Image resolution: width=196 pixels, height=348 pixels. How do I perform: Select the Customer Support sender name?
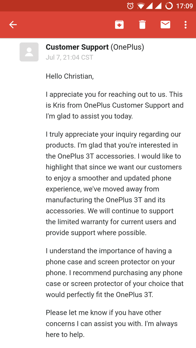point(77,47)
